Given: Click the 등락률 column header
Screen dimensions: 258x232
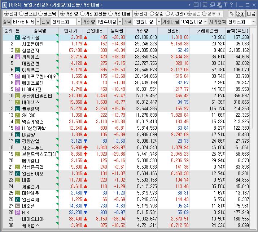Looking at the screenshot, I should (117, 31).
